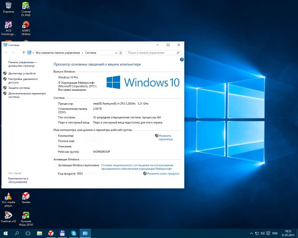Open the Yandex browser desktop shortcut
298x238 pixels.
(26, 196)
